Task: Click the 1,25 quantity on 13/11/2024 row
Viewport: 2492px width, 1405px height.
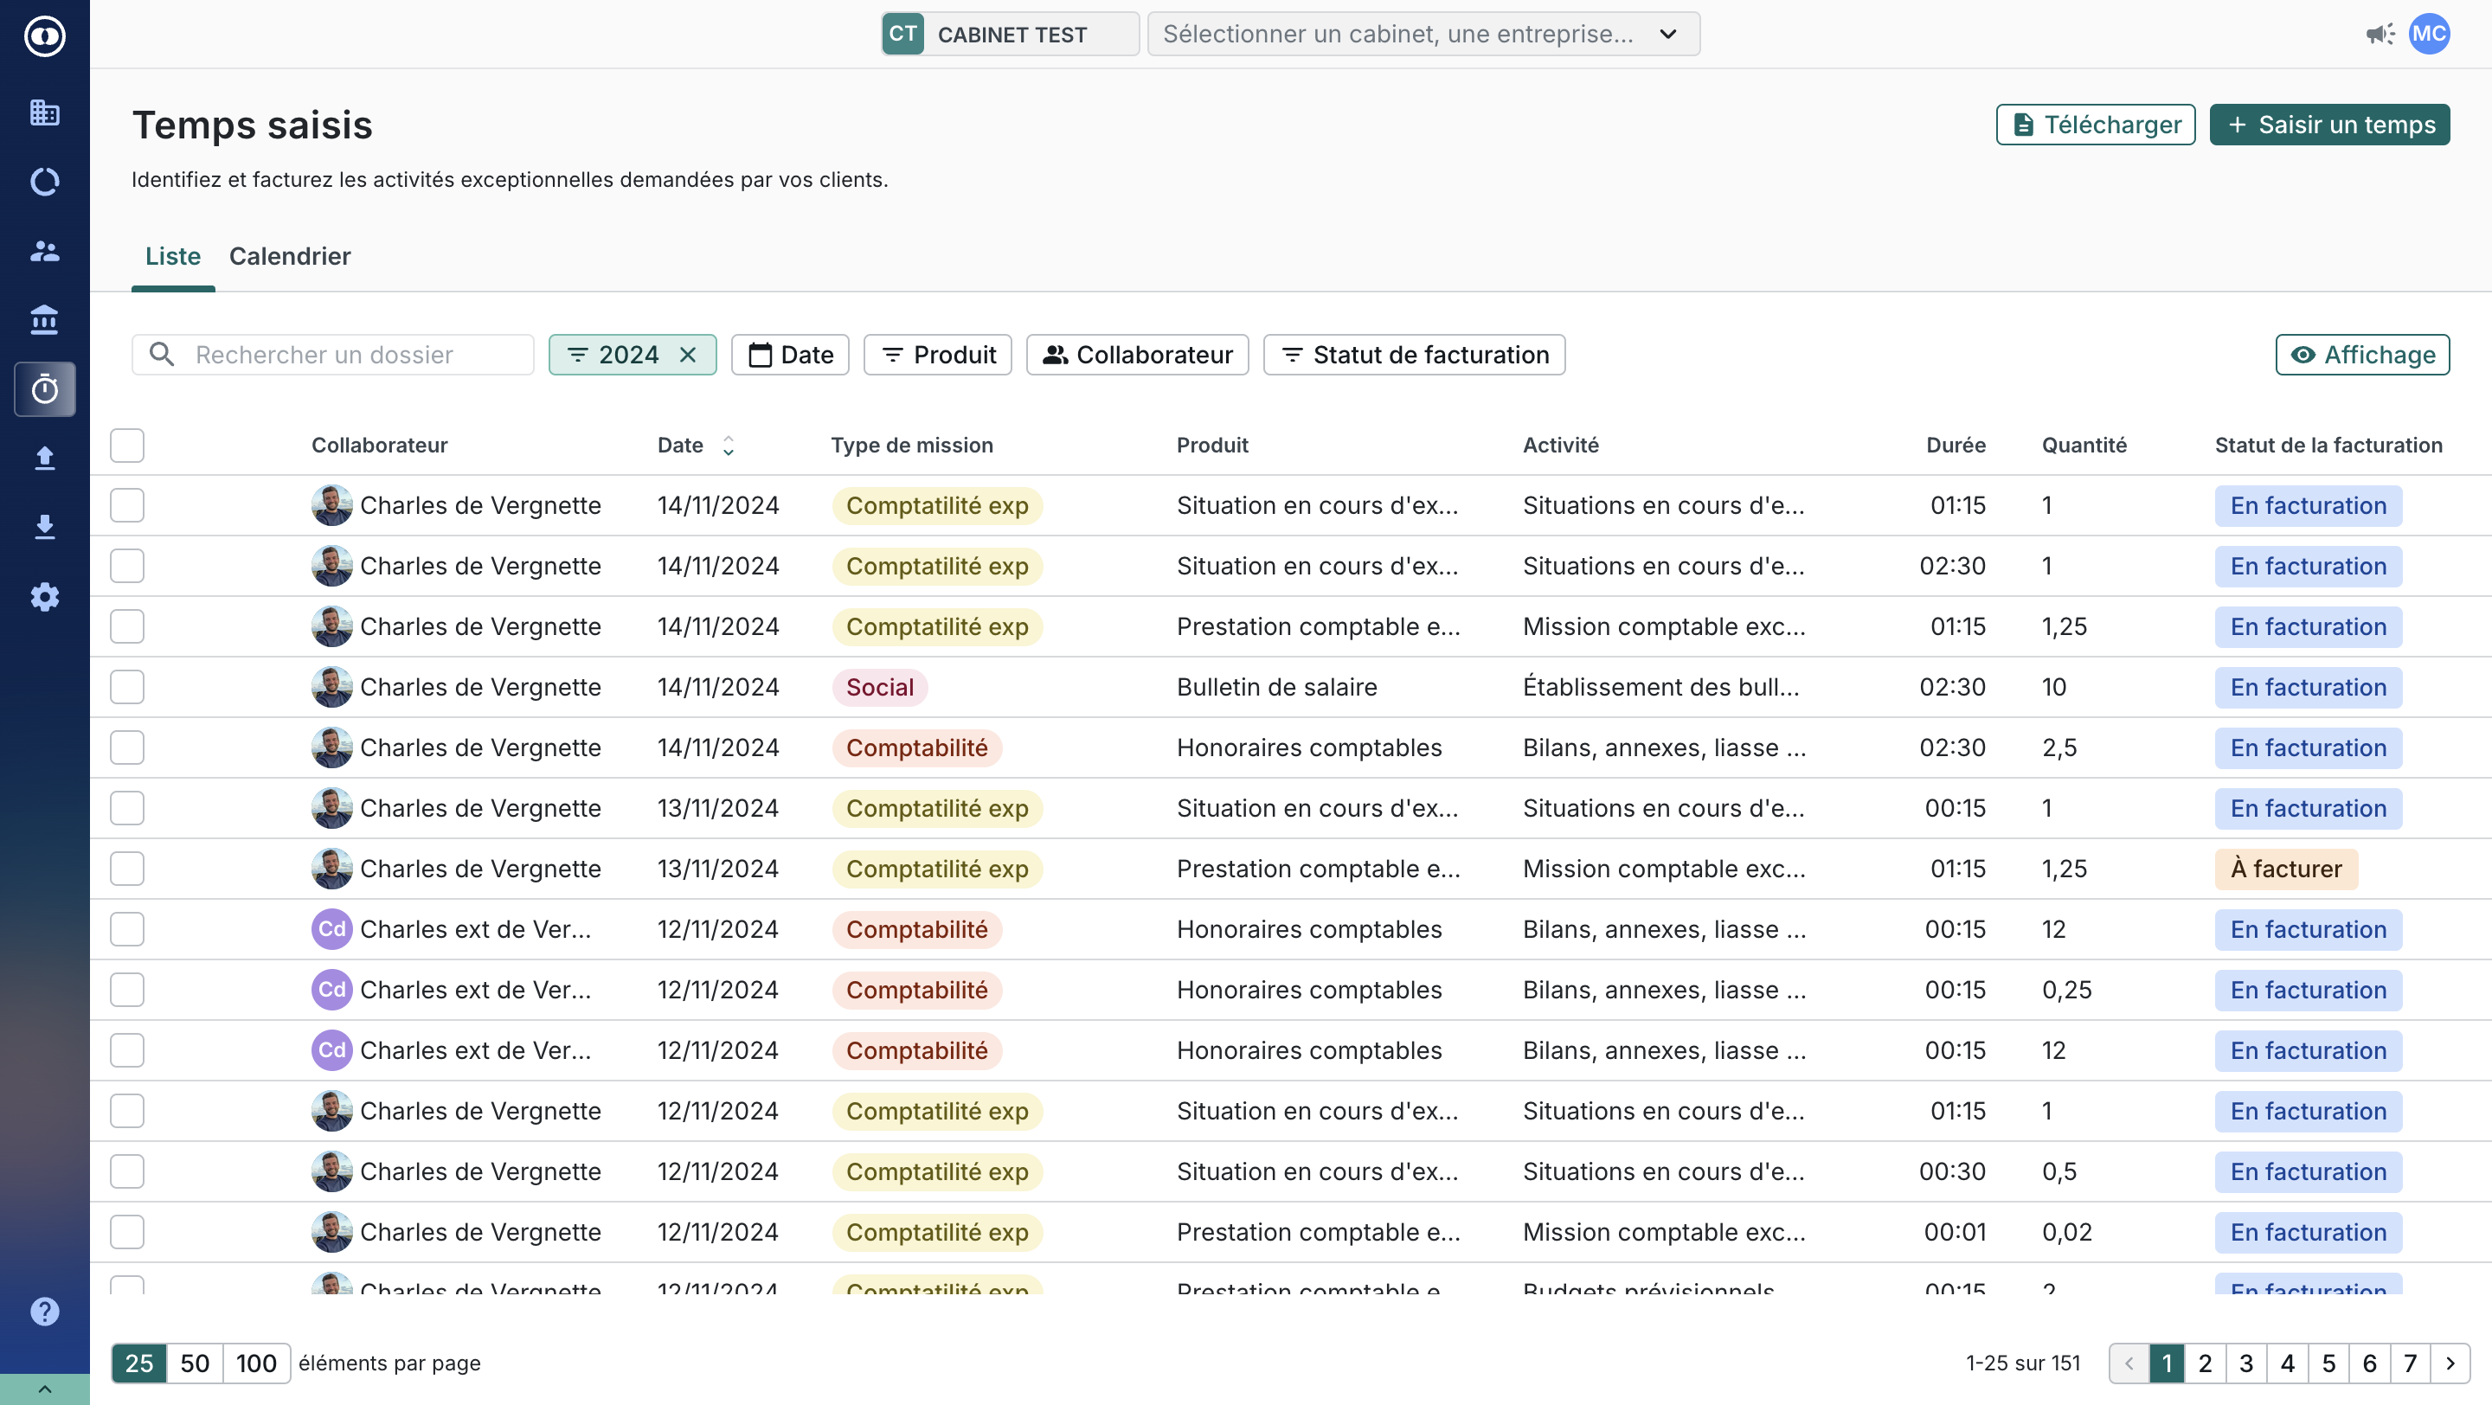Action: (x=2064, y=869)
